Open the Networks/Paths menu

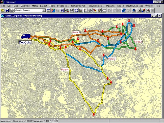point(79,6)
